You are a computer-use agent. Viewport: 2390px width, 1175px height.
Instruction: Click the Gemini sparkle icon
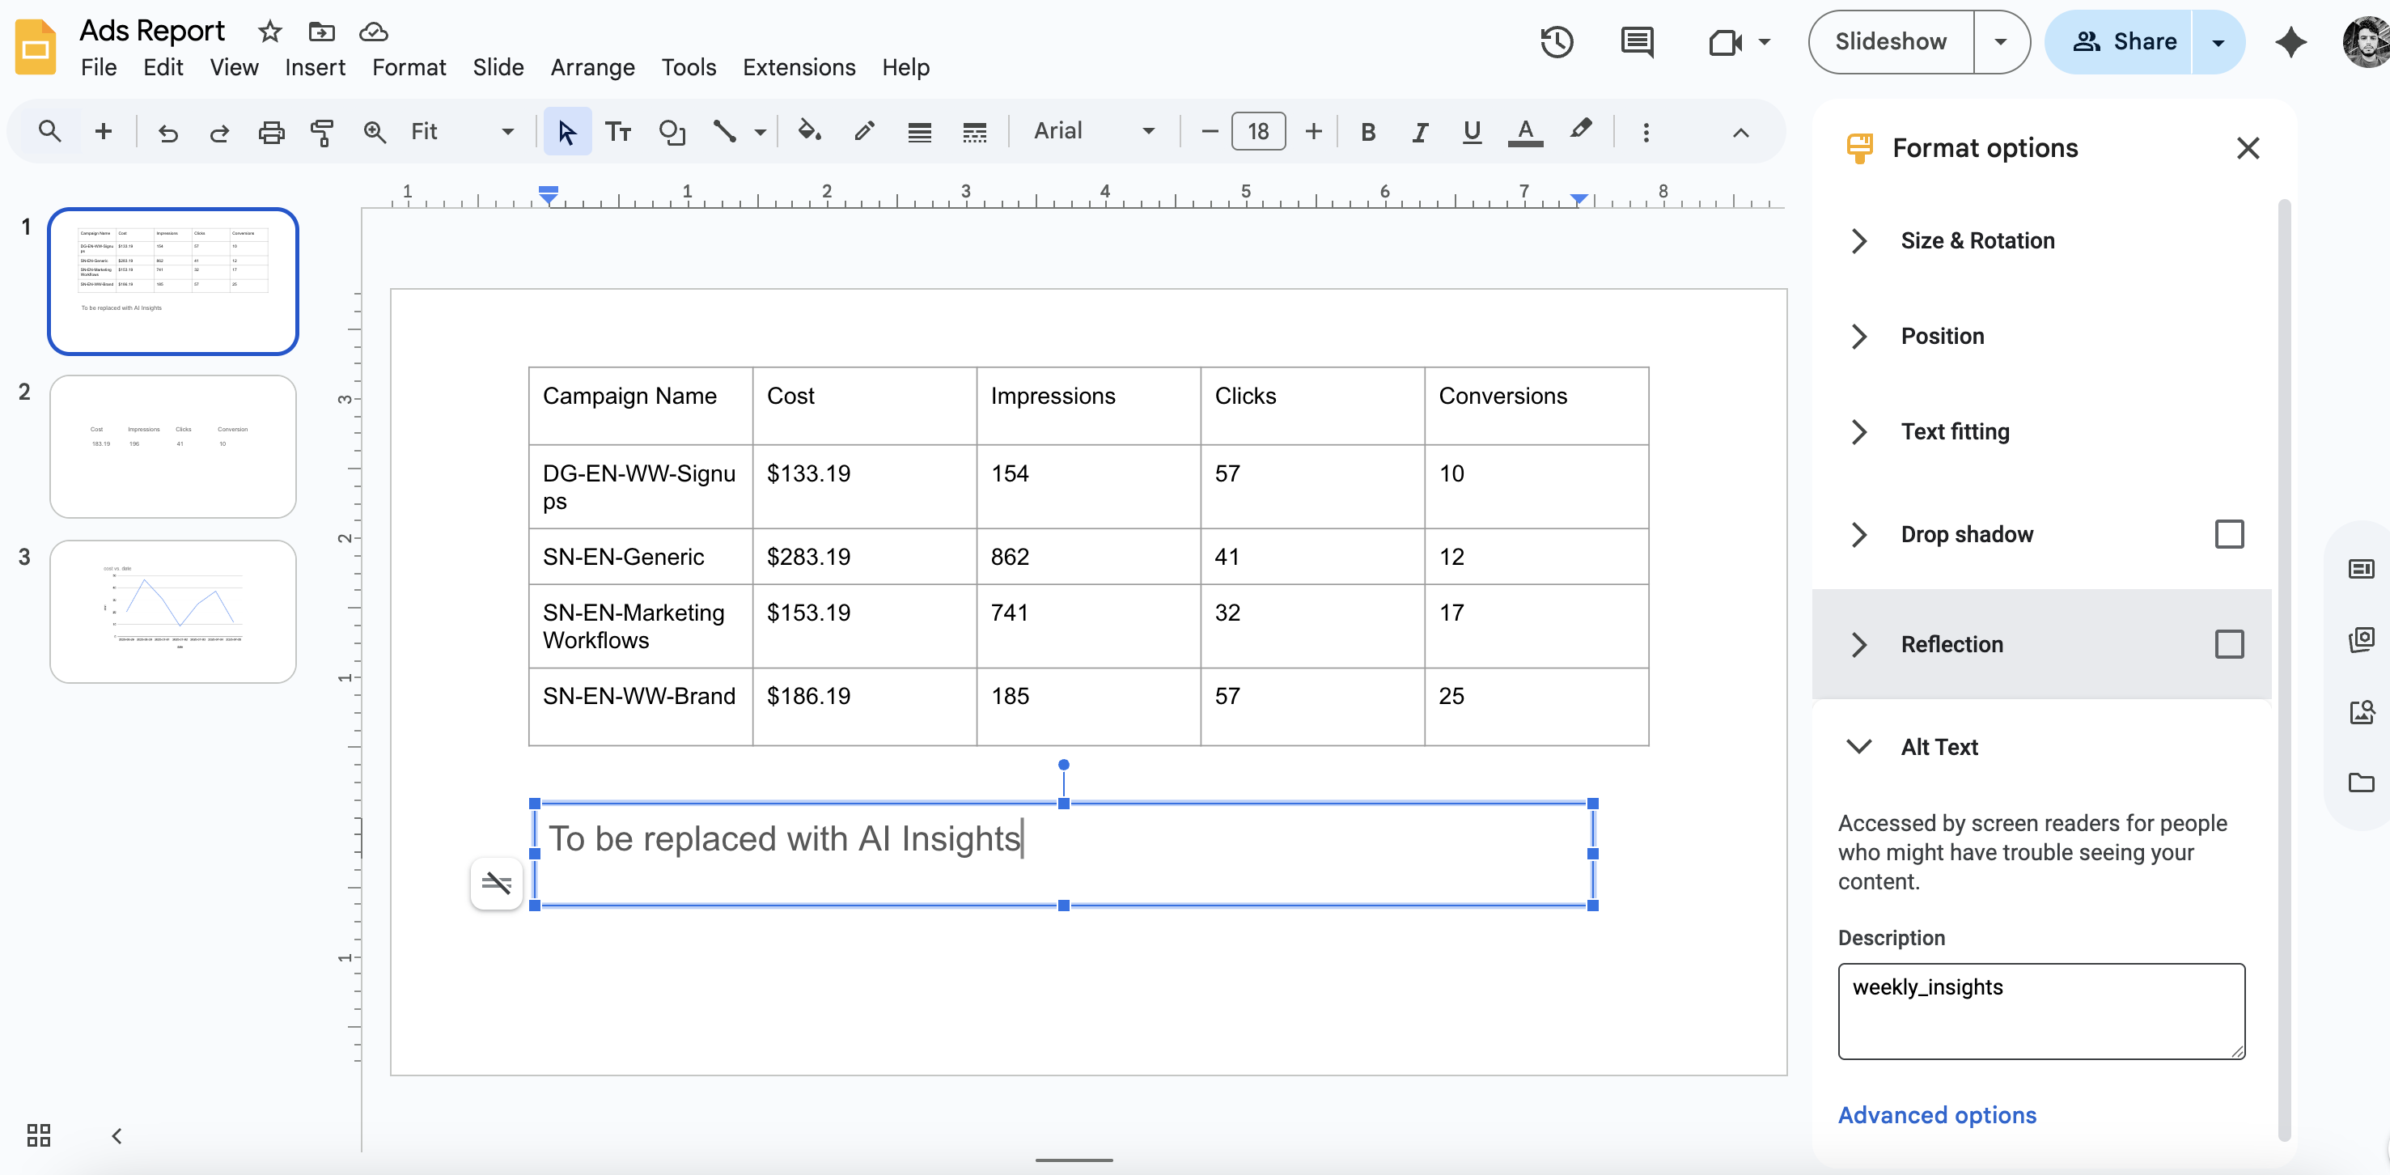coord(2290,42)
